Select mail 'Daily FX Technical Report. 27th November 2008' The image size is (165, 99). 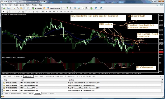(82, 83)
